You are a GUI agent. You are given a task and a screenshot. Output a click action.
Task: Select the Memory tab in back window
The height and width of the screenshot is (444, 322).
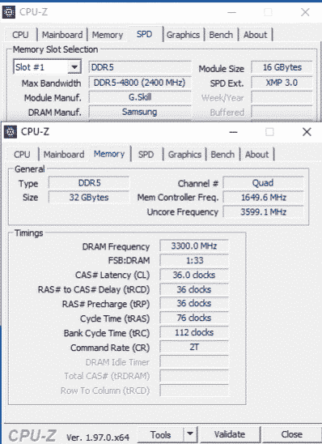(x=108, y=35)
